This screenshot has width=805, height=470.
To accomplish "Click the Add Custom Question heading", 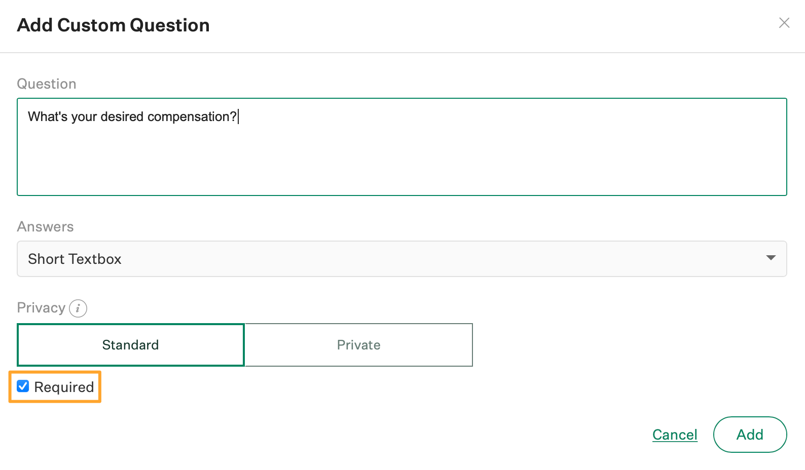I will [x=114, y=25].
